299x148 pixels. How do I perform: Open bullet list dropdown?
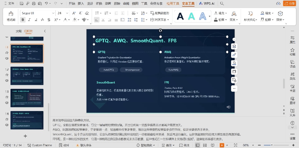pyautogui.click(x=101, y=13)
